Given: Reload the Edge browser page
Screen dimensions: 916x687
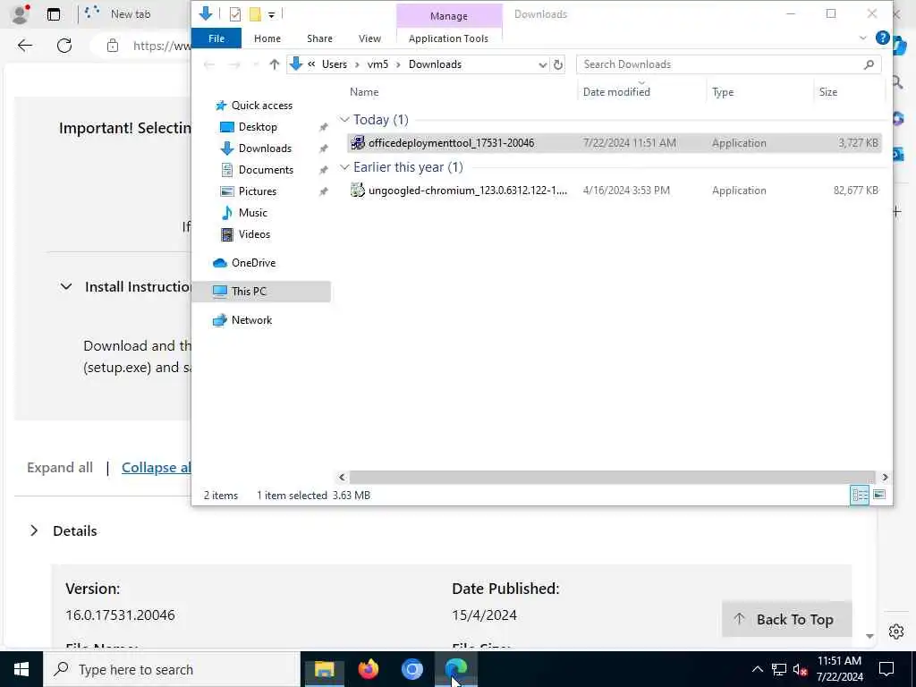Looking at the screenshot, I should click(64, 46).
